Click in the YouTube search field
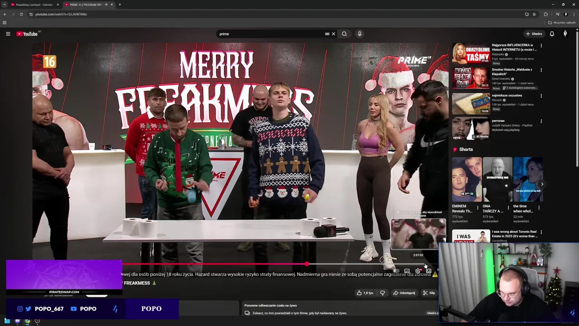The height and width of the screenshot is (326, 579). click(x=271, y=34)
